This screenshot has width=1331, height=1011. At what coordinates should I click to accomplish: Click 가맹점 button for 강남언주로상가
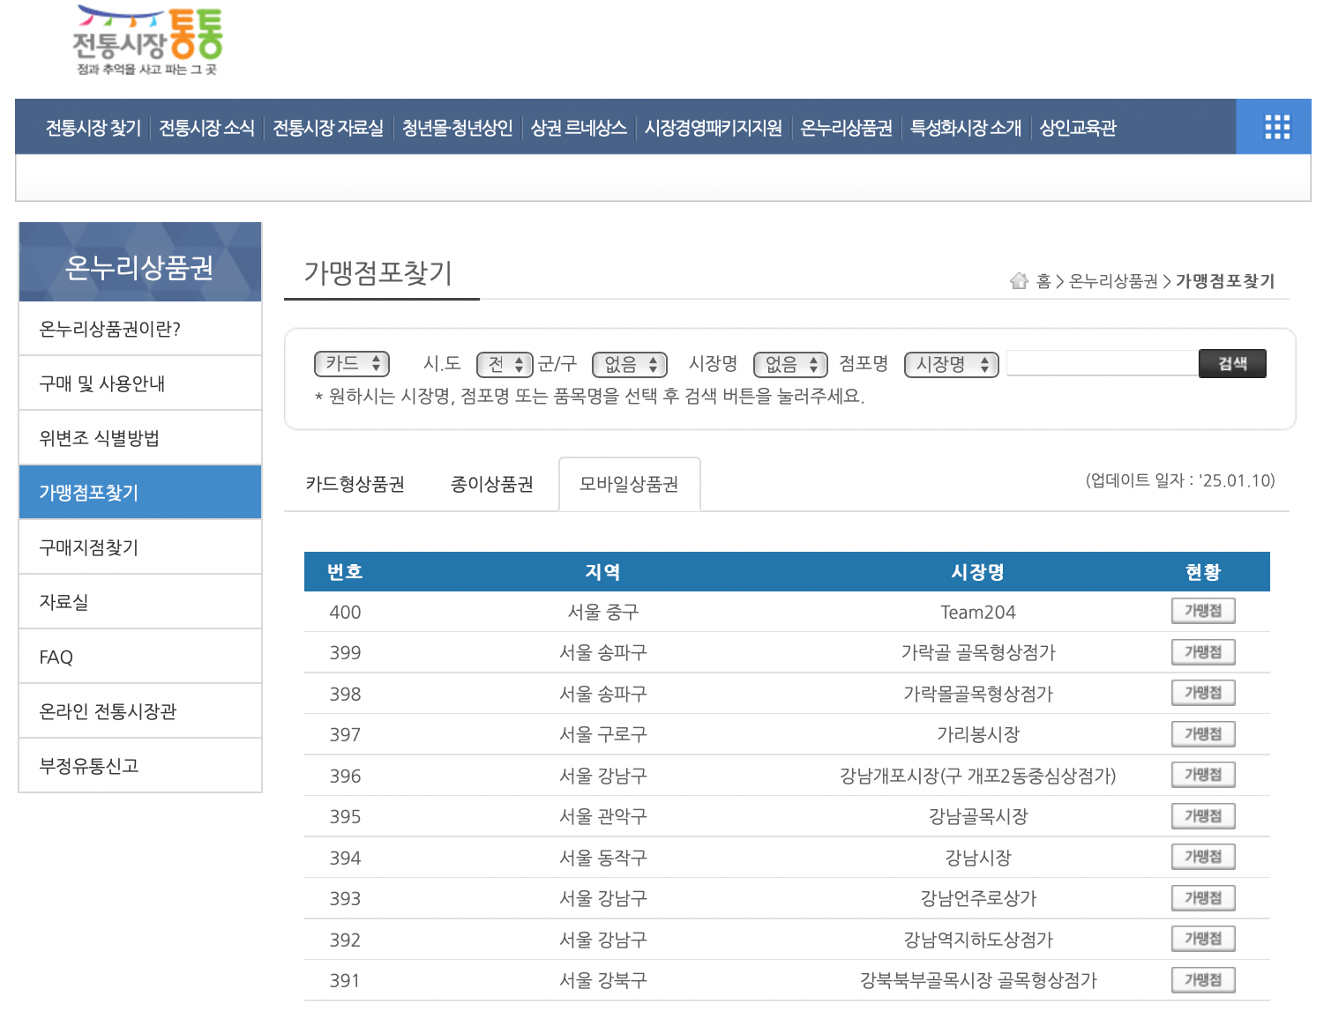pyautogui.click(x=1203, y=898)
